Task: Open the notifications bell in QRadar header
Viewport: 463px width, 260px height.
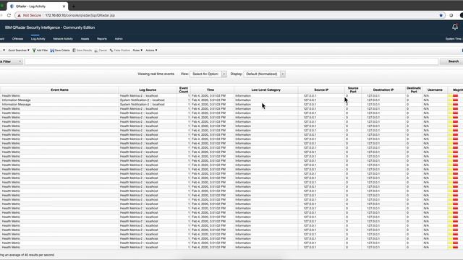Action: click(455, 27)
